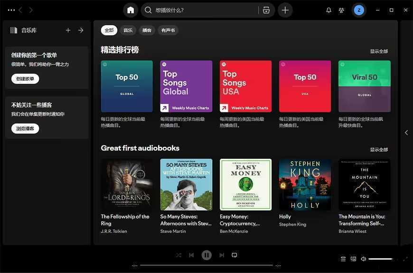Expand the 音乐库 sidebar with the arrow

[80, 29]
